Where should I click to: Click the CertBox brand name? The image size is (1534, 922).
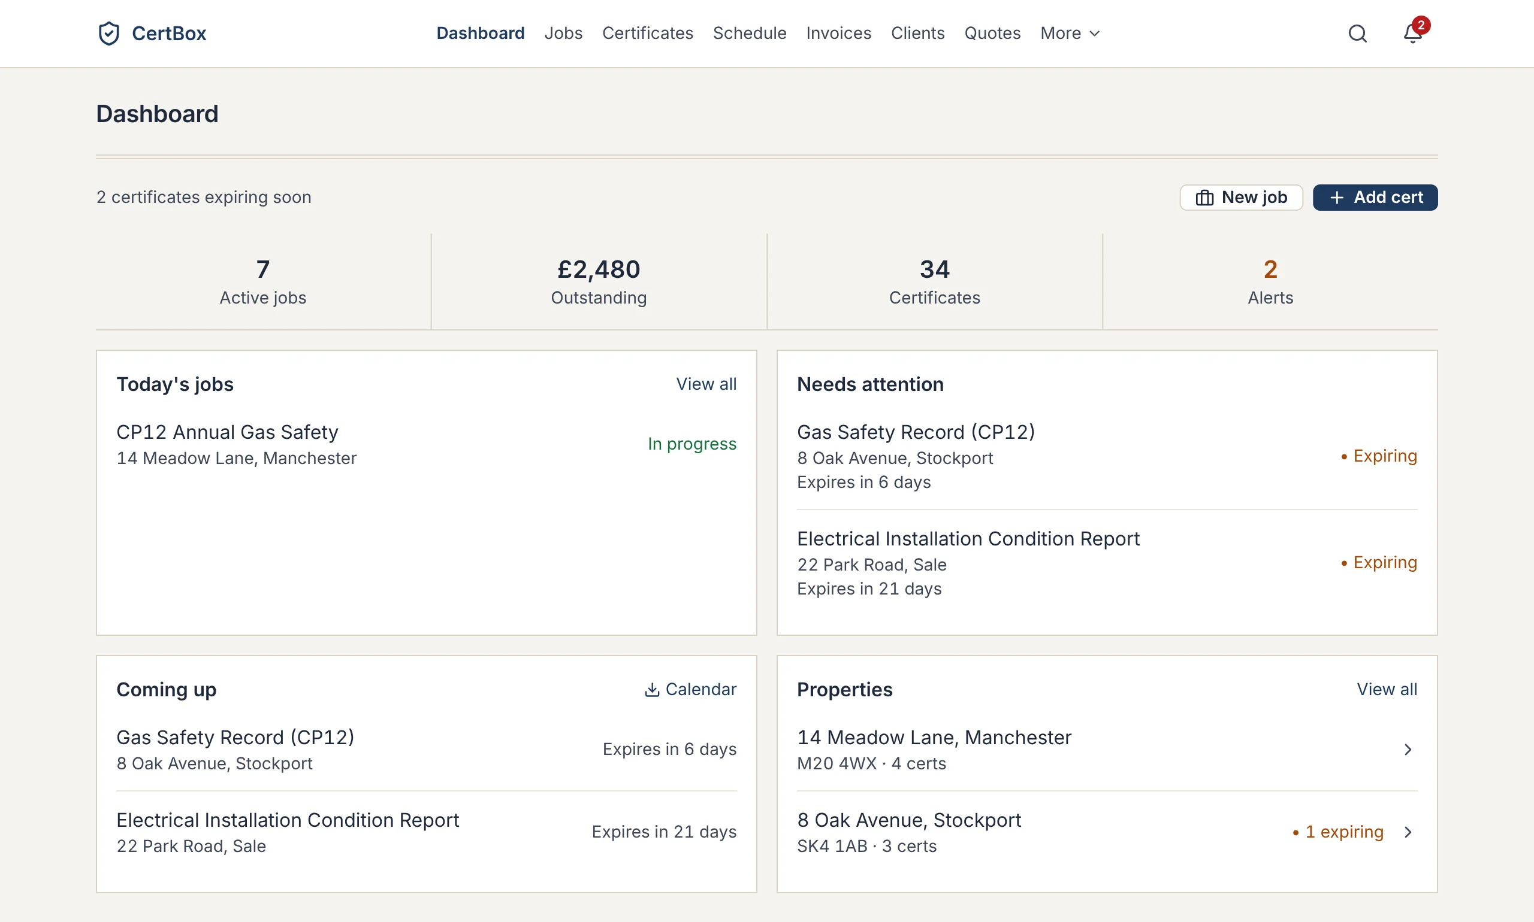(x=169, y=34)
